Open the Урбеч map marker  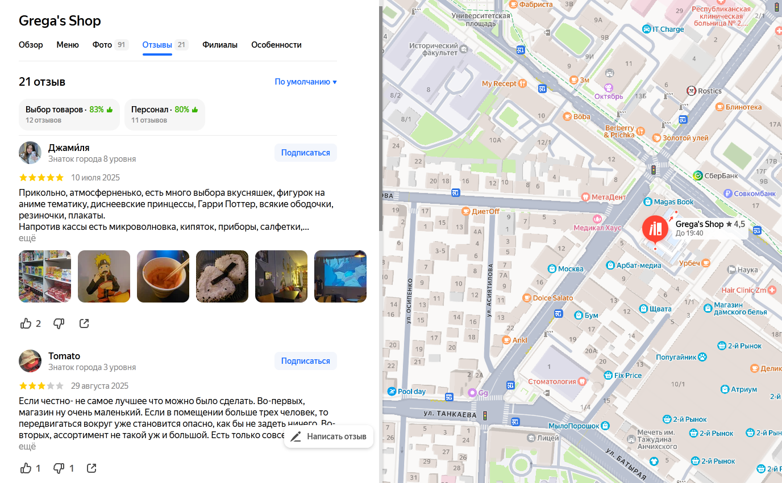[706, 263]
